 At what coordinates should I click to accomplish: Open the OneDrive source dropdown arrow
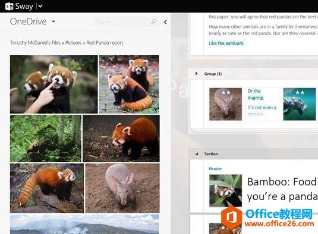click(x=53, y=21)
